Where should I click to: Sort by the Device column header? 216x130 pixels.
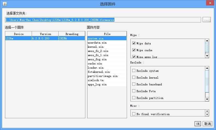click(x=19, y=34)
